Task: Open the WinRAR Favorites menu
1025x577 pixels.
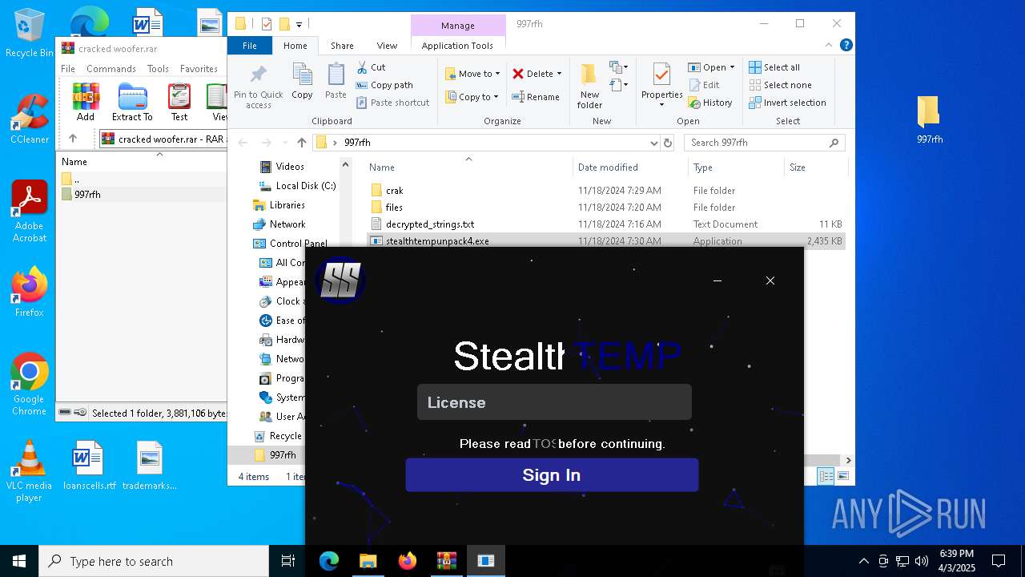Action: click(x=199, y=69)
